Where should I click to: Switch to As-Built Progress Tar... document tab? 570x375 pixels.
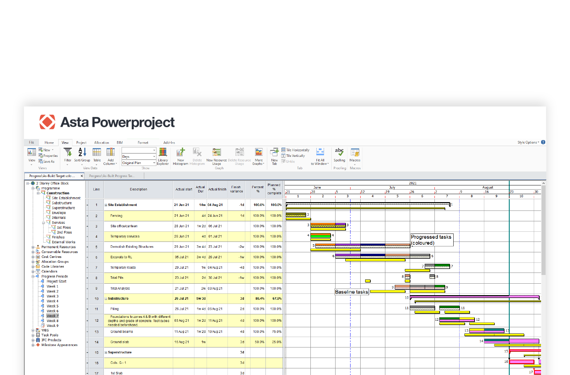[111, 176]
